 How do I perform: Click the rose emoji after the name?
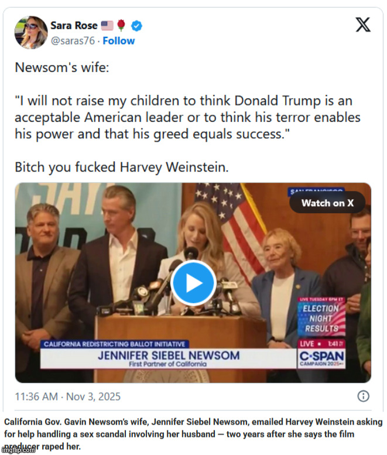[121, 25]
